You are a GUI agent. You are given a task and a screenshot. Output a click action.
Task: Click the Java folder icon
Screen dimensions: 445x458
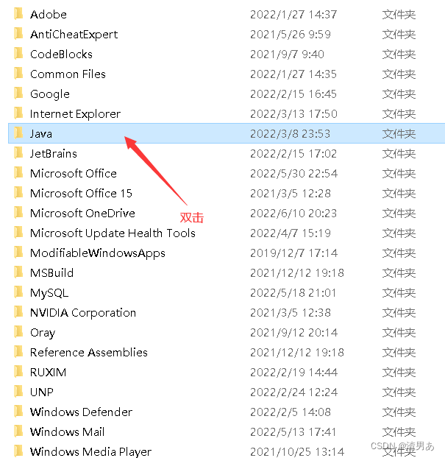(x=18, y=133)
